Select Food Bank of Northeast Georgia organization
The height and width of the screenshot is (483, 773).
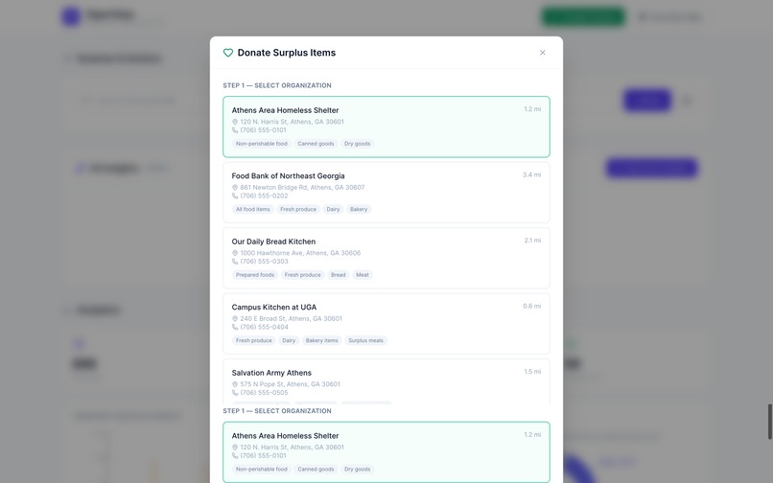[386, 193]
